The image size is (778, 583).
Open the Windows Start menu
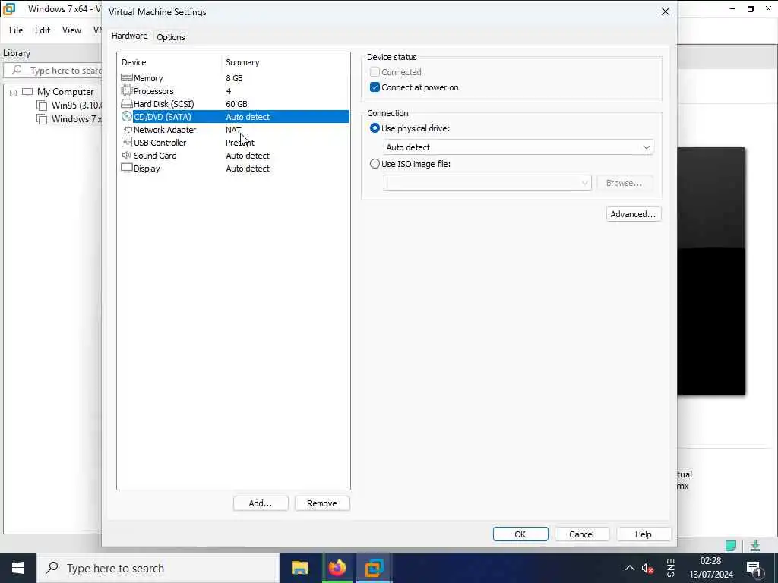18,568
